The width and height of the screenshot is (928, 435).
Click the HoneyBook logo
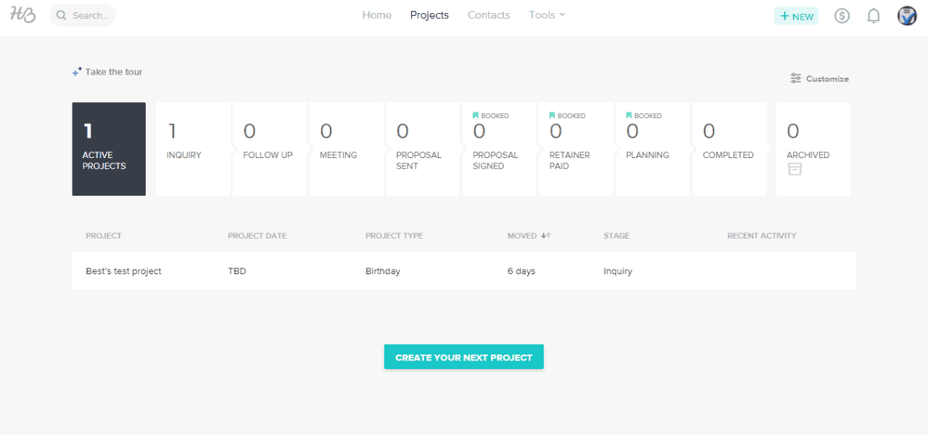click(x=22, y=14)
